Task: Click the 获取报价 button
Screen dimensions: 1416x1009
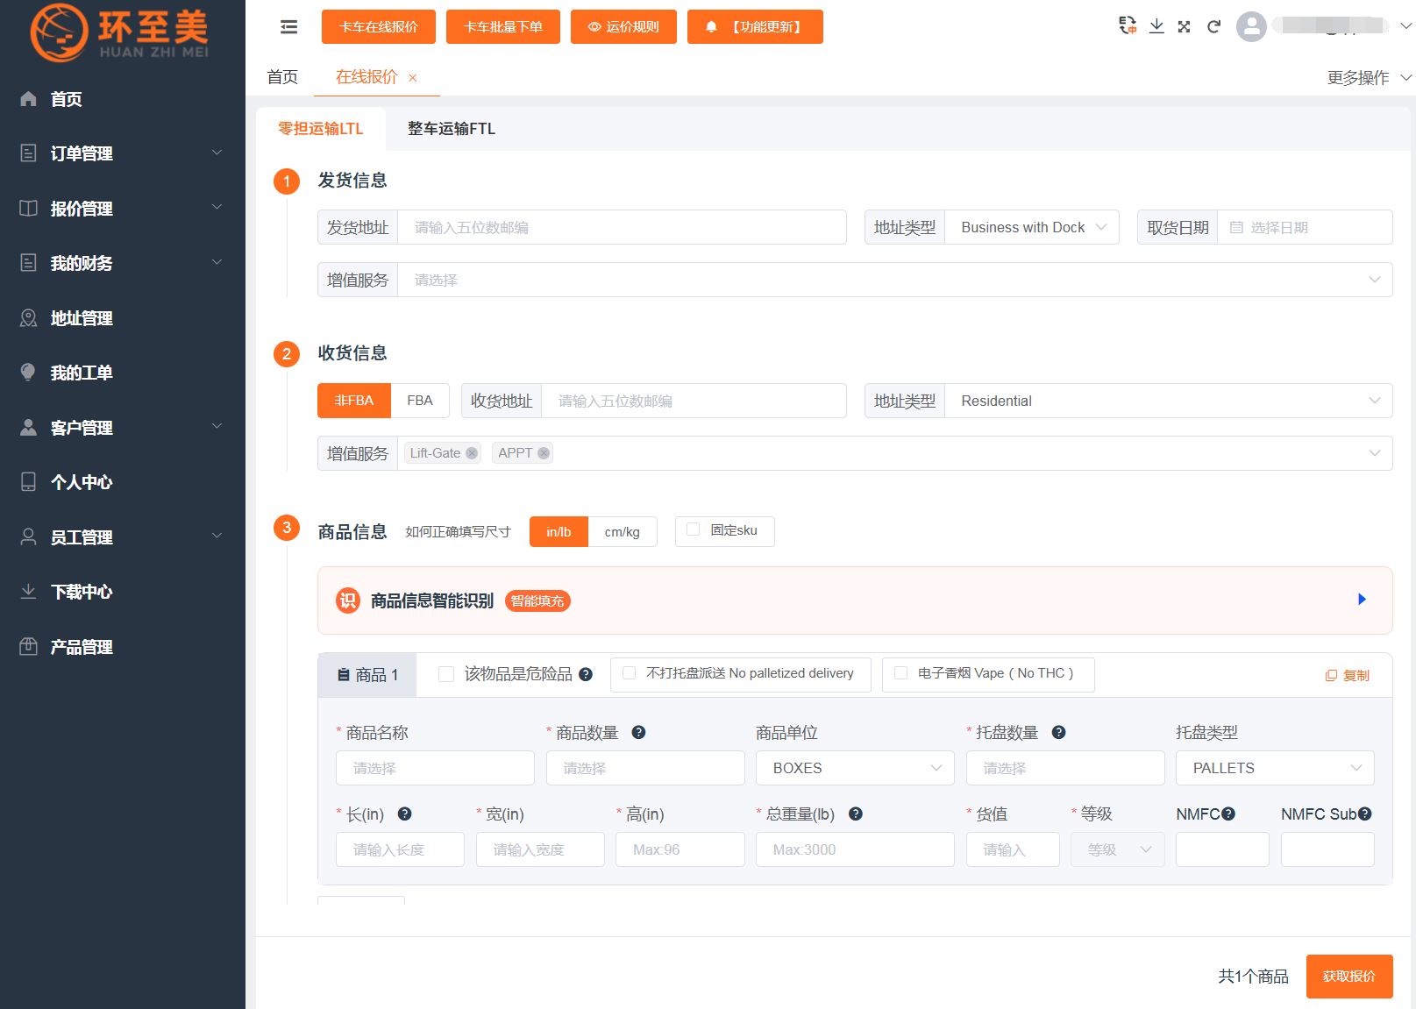Action: 1349,977
